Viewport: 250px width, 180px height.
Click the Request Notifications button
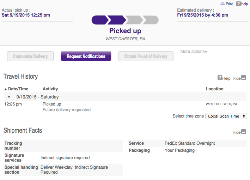(86, 56)
